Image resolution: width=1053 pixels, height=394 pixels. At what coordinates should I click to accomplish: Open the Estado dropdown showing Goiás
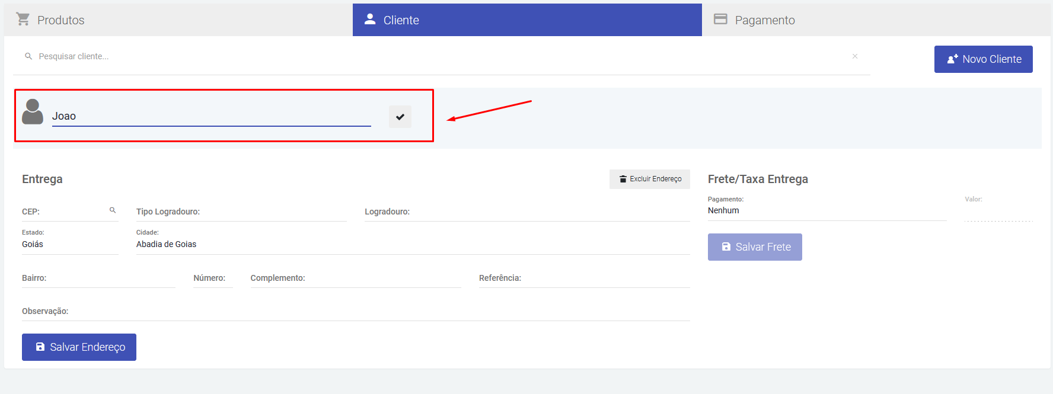pyautogui.click(x=69, y=244)
